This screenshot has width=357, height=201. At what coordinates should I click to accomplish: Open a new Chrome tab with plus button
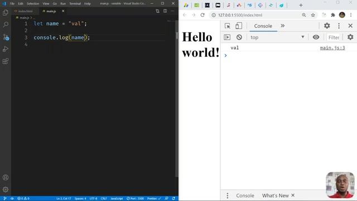(x=301, y=5)
